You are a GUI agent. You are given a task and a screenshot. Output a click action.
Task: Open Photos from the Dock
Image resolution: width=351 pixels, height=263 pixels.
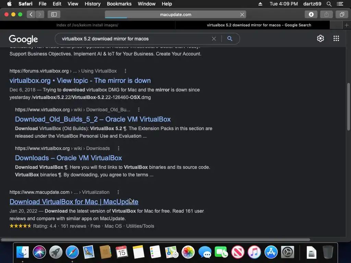click(x=188, y=252)
